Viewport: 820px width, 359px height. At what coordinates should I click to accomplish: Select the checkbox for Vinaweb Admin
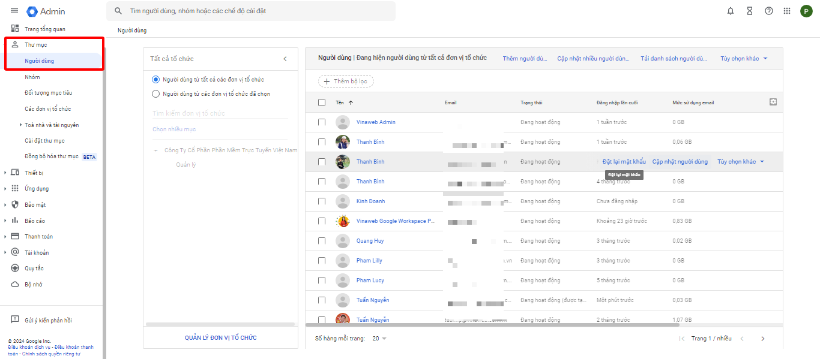pyautogui.click(x=322, y=122)
